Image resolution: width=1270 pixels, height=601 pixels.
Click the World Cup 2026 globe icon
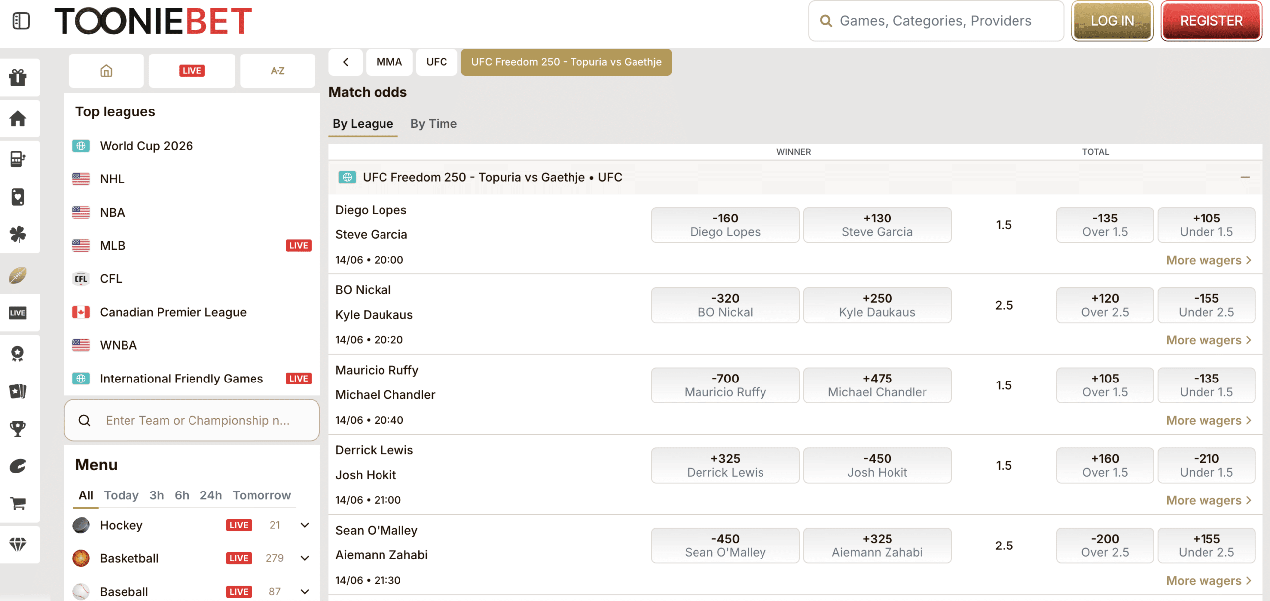pyautogui.click(x=81, y=146)
